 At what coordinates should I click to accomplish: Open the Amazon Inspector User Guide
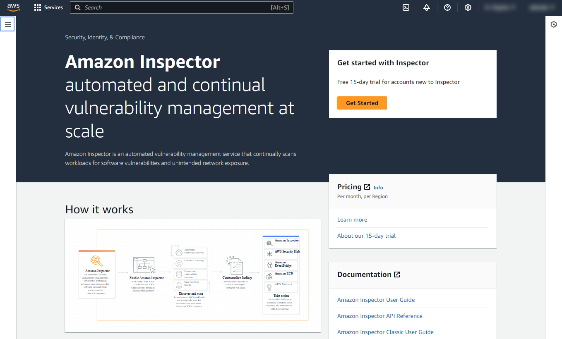(x=376, y=300)
